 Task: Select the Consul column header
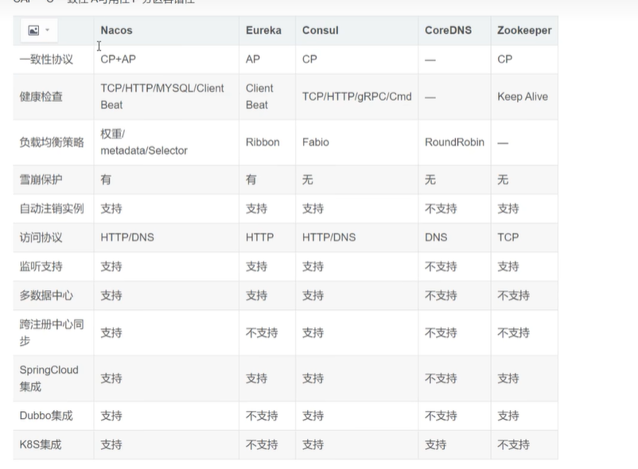tap(321, 30)
